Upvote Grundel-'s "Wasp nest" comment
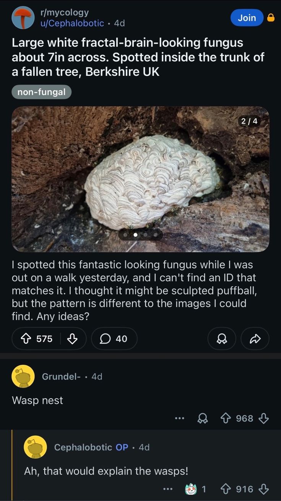The width and height of the screenshot is (281, 501). (226, 418)
